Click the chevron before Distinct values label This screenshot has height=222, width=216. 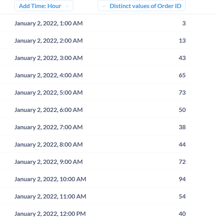tap(104, 6)
